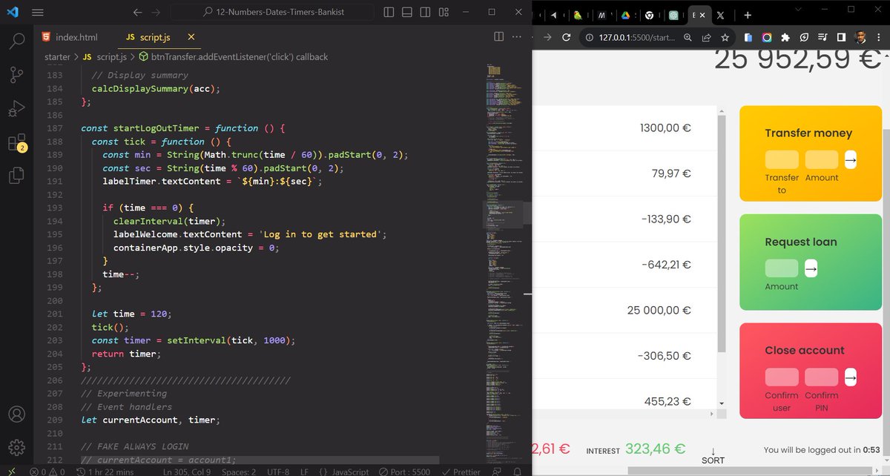This screenshot has width=890, height=476.
Task: Click Transfer to input field
Action: click(x=782, y=159)
